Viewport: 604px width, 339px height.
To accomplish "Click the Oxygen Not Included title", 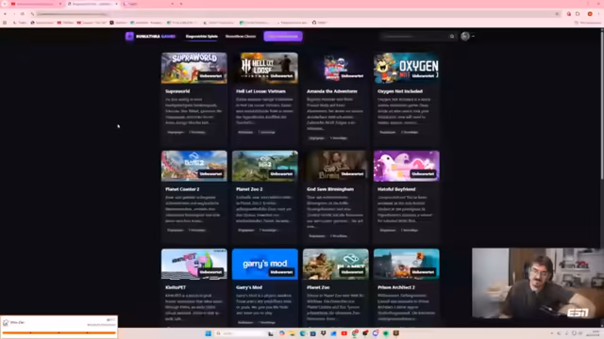I will coord(400,91).
